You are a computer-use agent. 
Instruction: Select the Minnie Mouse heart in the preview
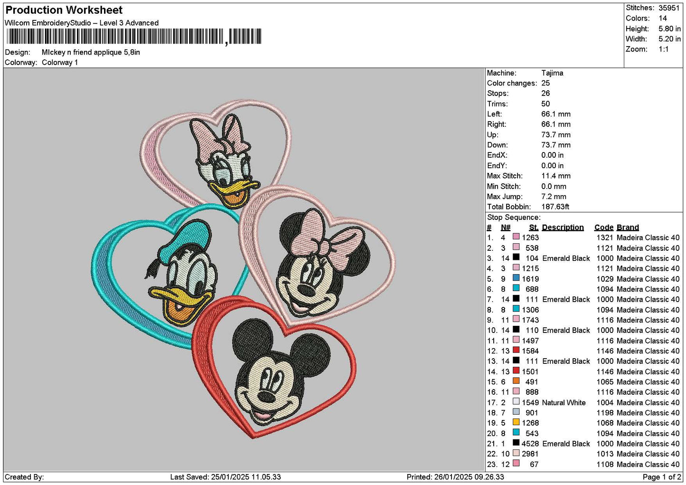tap(317, 257)
